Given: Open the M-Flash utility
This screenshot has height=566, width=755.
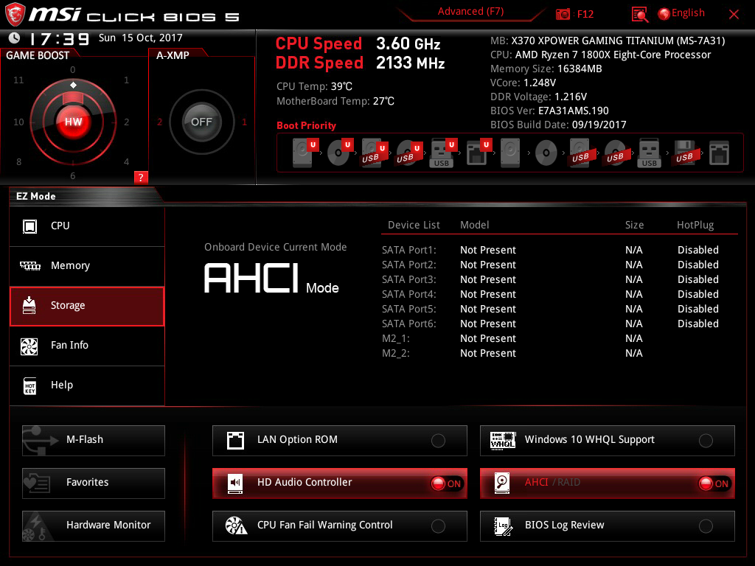Looking at the screenshot, I should click(94, 440).
